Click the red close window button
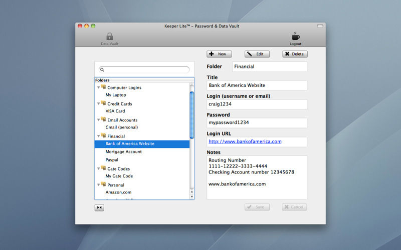 click(x=80, y=26)
